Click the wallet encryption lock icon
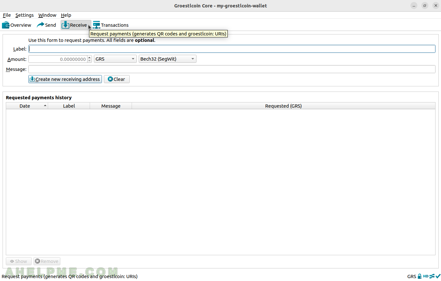 (x=419, y=276)
